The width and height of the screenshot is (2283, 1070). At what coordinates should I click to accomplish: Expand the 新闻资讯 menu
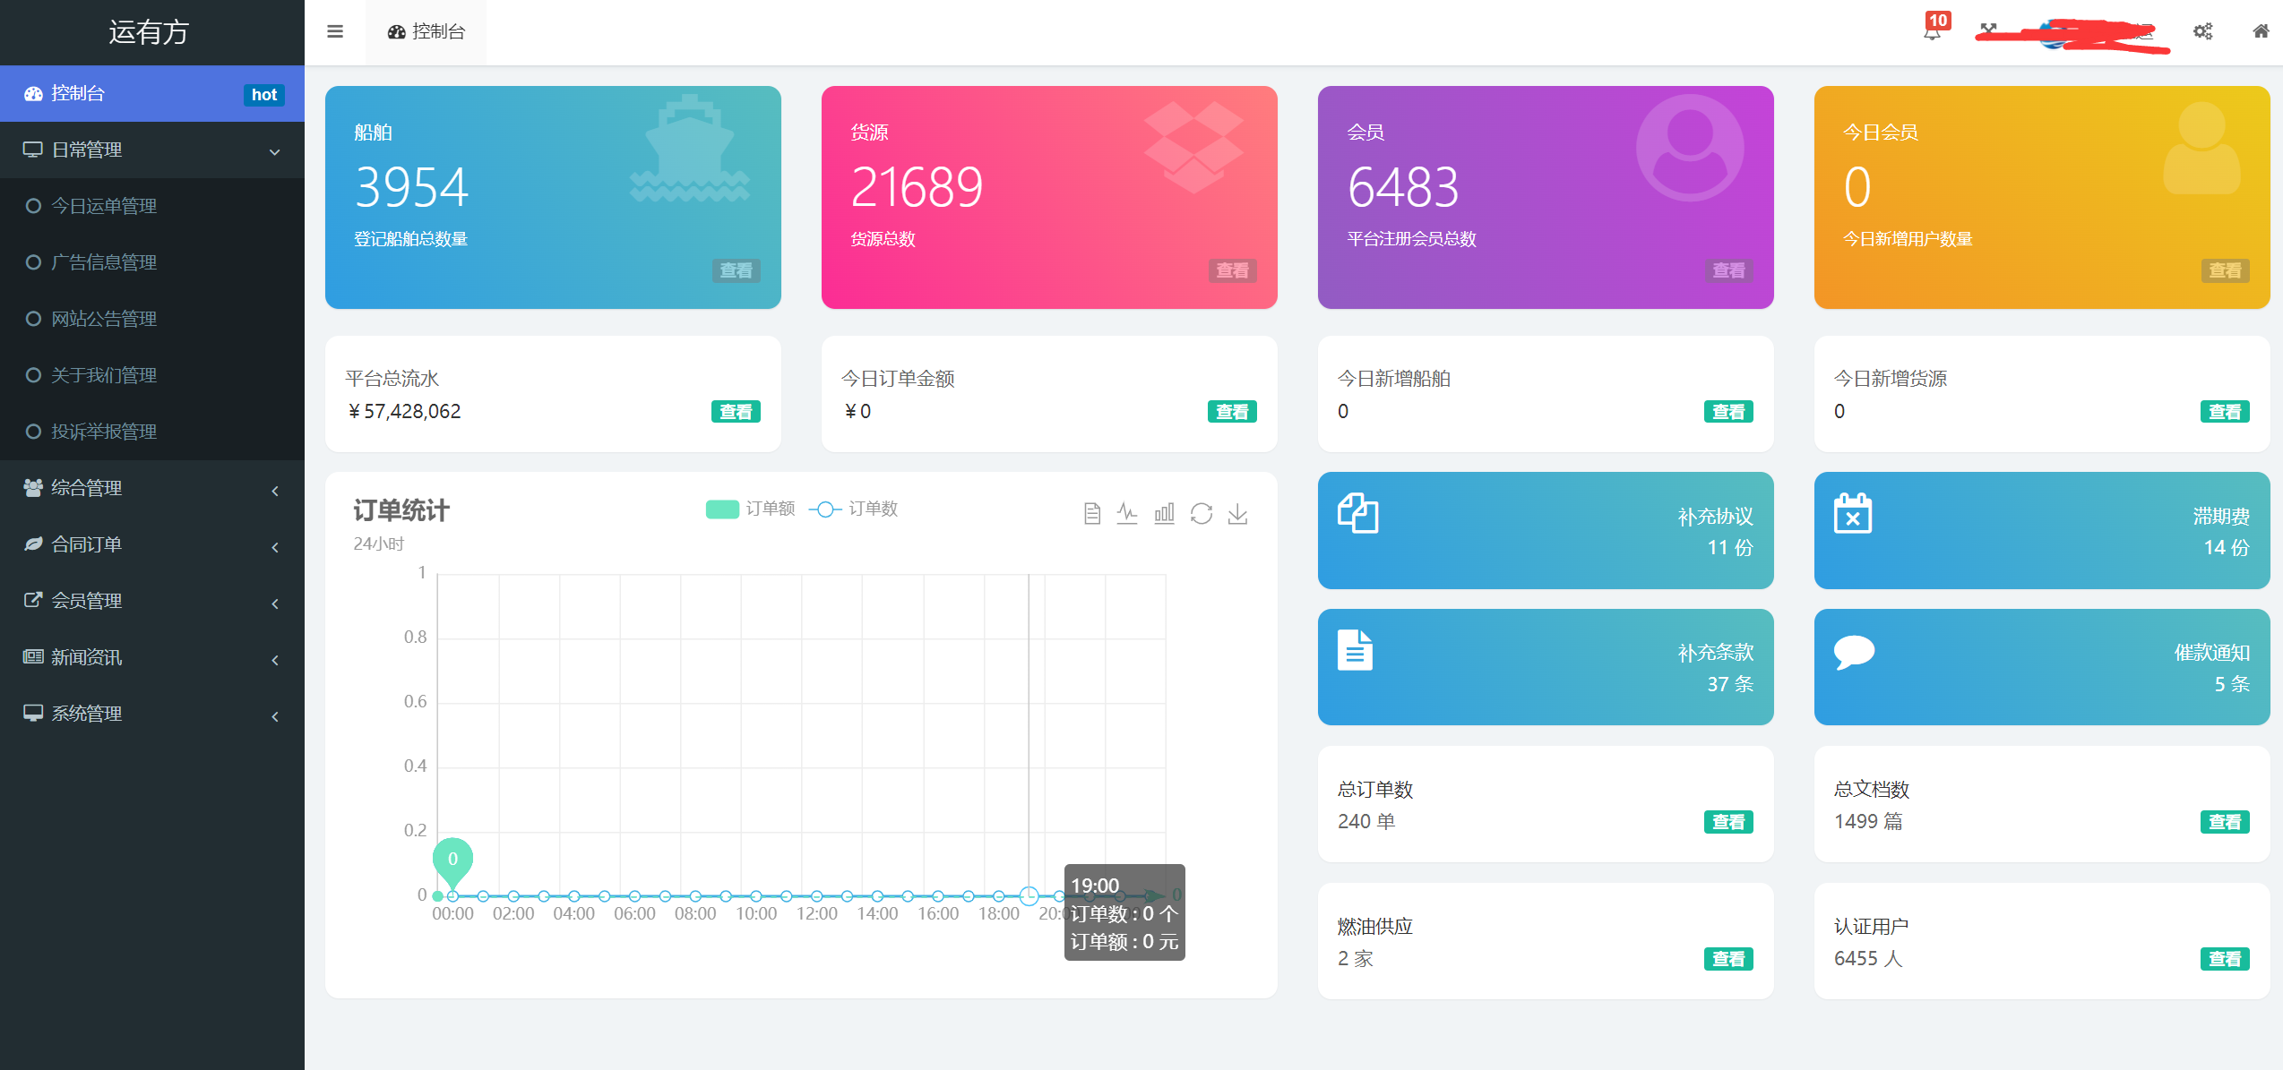tap(152, 657)
